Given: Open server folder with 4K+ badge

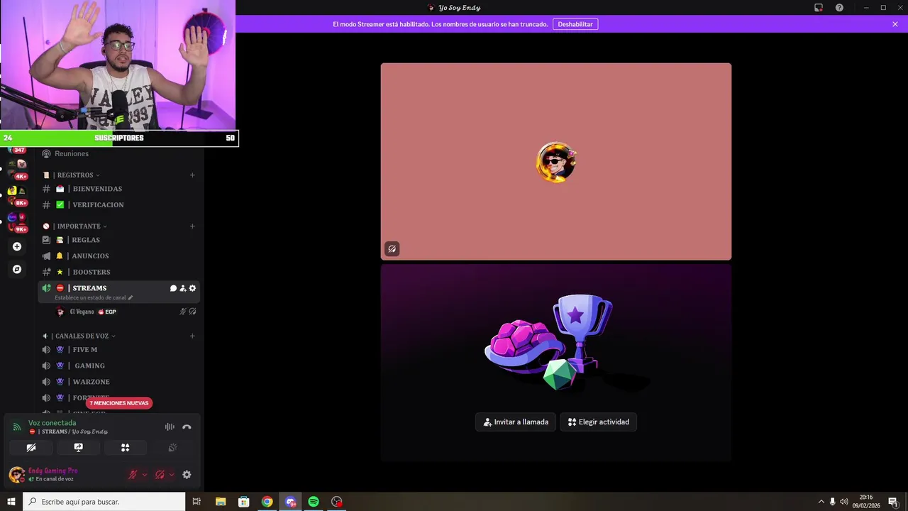Looking at the screenshot, I should pyautogui.click(x=17, y=169).
